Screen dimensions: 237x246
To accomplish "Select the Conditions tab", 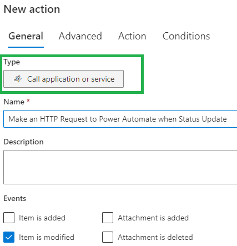I will tap(186, 36).
